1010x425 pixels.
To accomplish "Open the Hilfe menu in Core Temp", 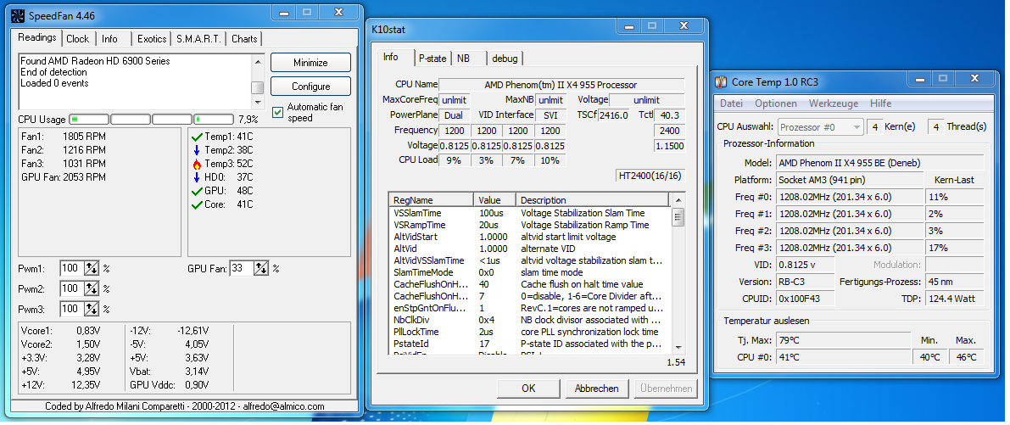I will [x=880, y=103].
